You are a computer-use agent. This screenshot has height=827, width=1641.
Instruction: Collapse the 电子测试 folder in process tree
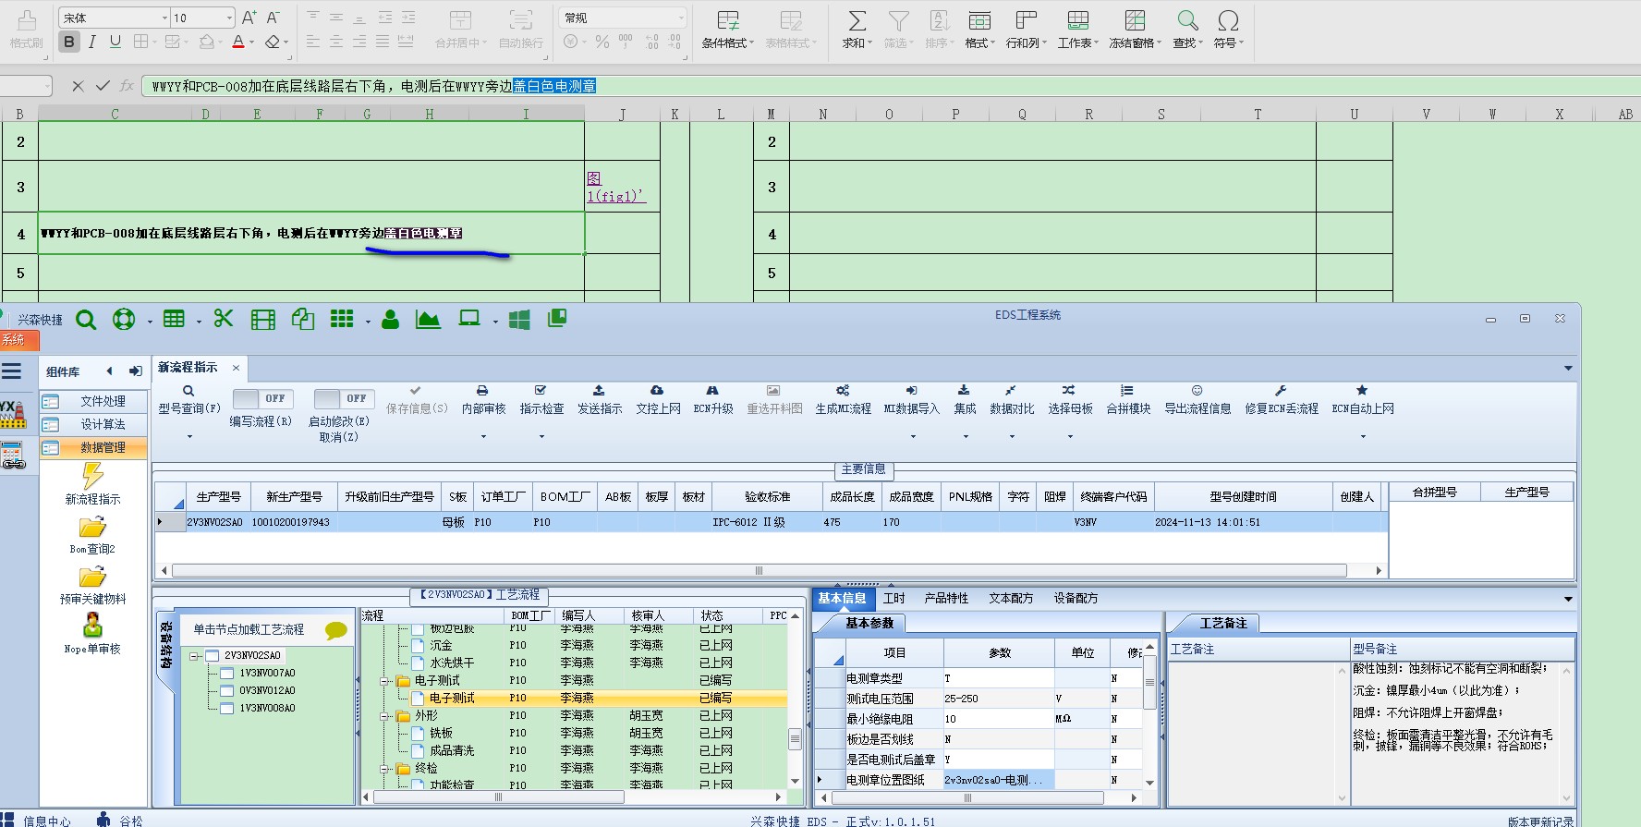(385, 681)
